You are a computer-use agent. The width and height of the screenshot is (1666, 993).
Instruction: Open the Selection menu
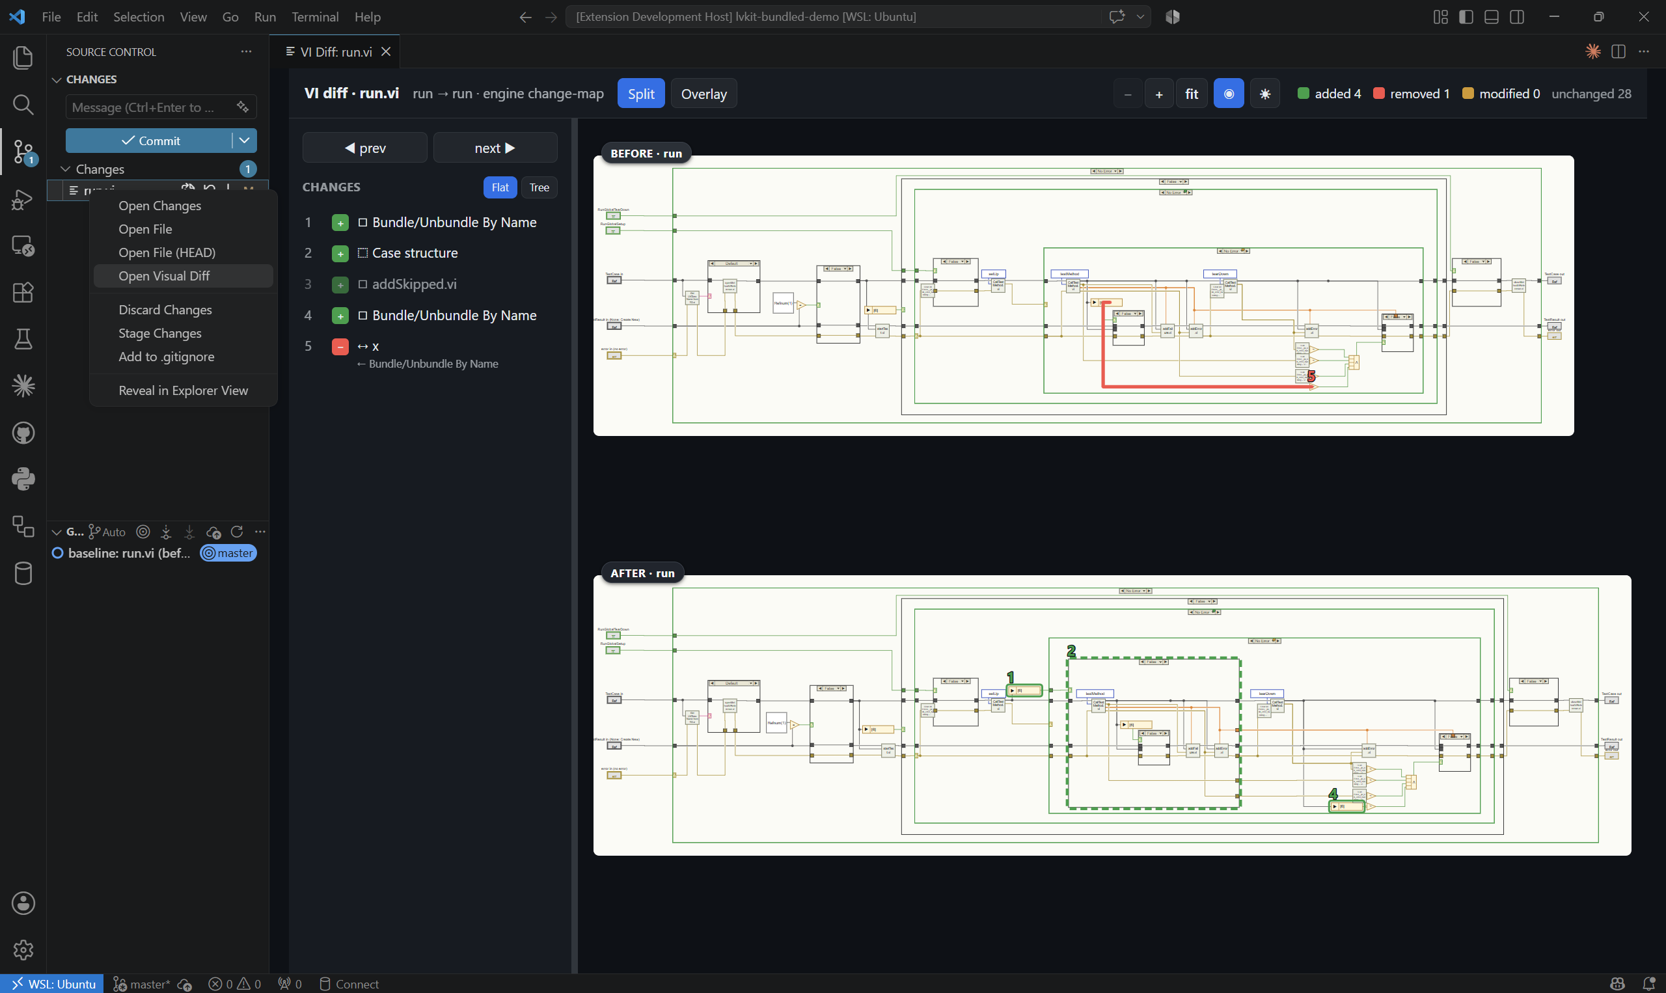pos(139,17)
